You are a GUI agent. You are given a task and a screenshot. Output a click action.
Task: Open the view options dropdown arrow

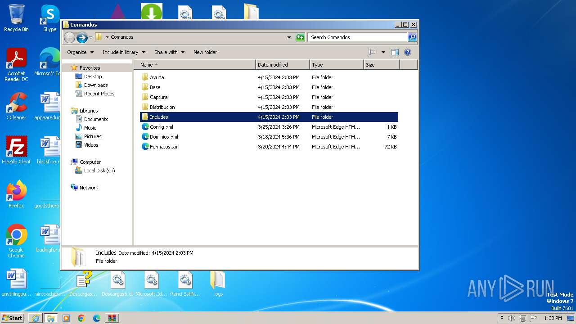click(383, 52)
